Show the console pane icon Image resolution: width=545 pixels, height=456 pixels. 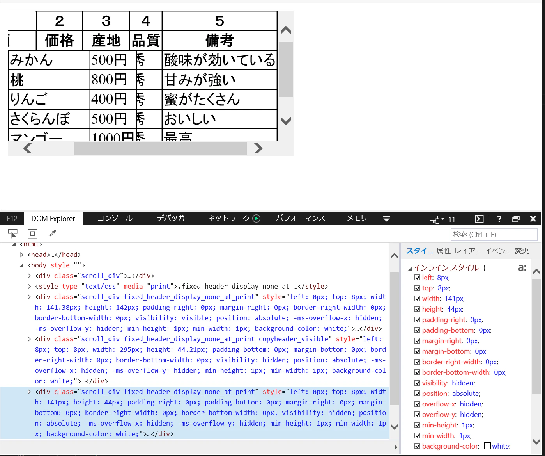point(479,219)
